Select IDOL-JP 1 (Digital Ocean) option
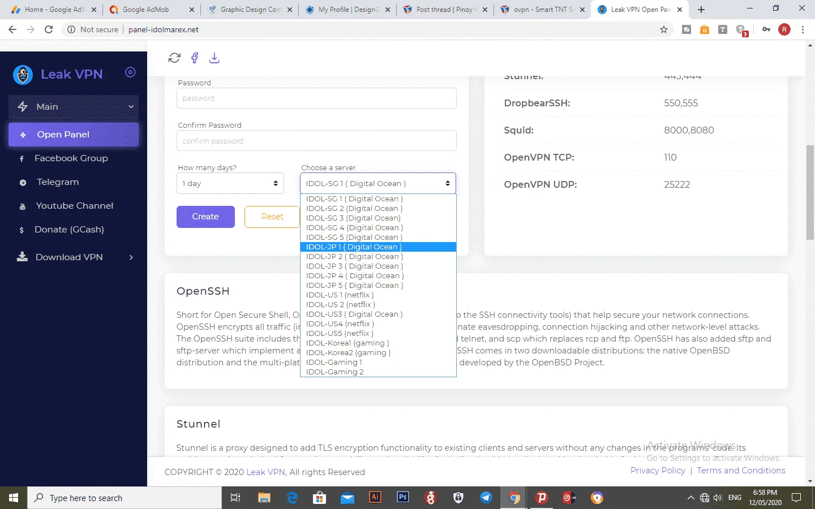Image resolution: width=815 pixels, height=509 pixels. pos(378,247)
